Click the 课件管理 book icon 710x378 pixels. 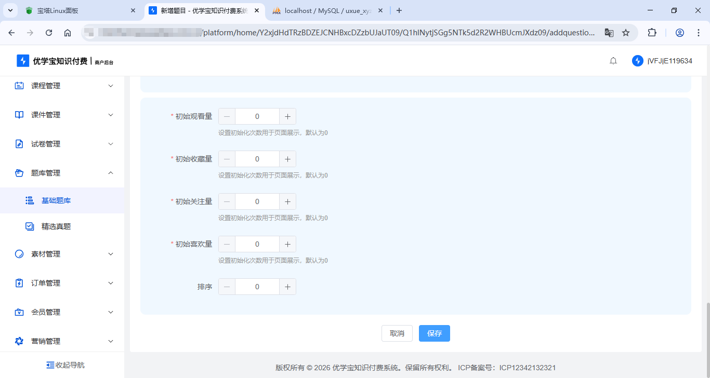19,115
